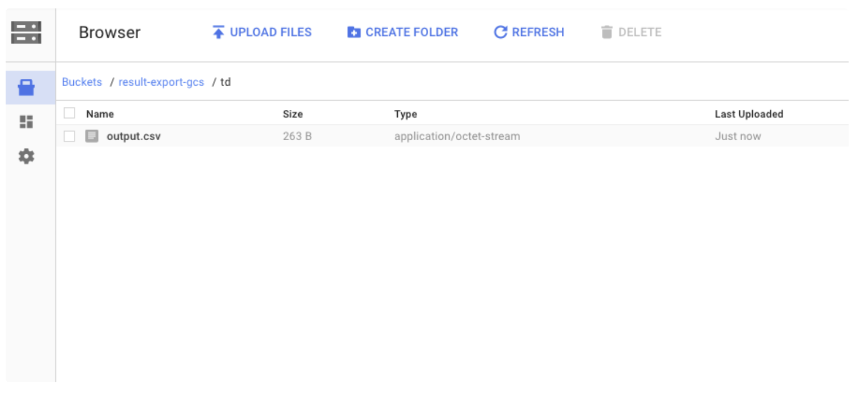Image resolution: width=852 pixels, height=402 pixels.
Task: Toggle the select-all checkbox in header row
Action: [x=69, y=113]
